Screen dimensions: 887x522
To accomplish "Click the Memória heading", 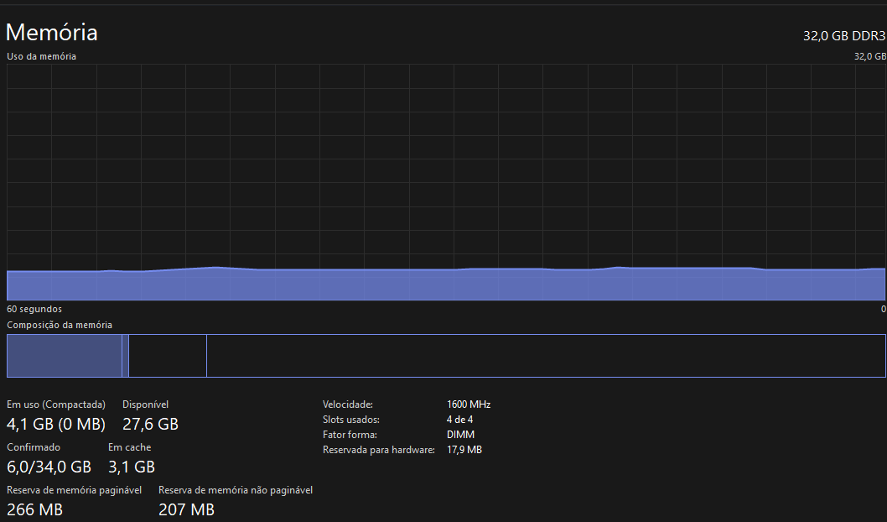I will point(51,33).
